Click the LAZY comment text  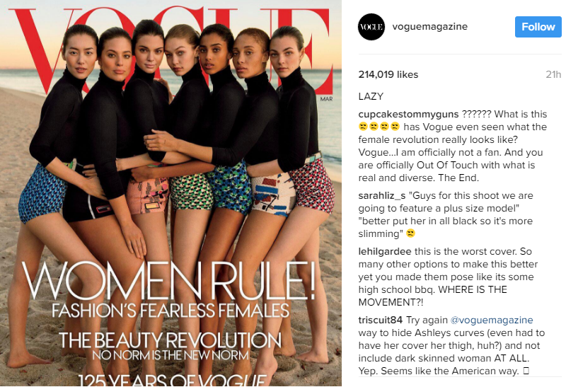click(371, 96)
